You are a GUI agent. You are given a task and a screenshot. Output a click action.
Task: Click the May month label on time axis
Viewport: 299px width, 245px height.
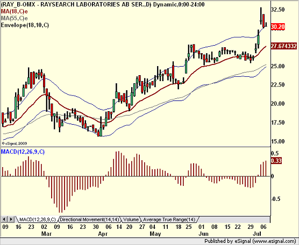155,234
